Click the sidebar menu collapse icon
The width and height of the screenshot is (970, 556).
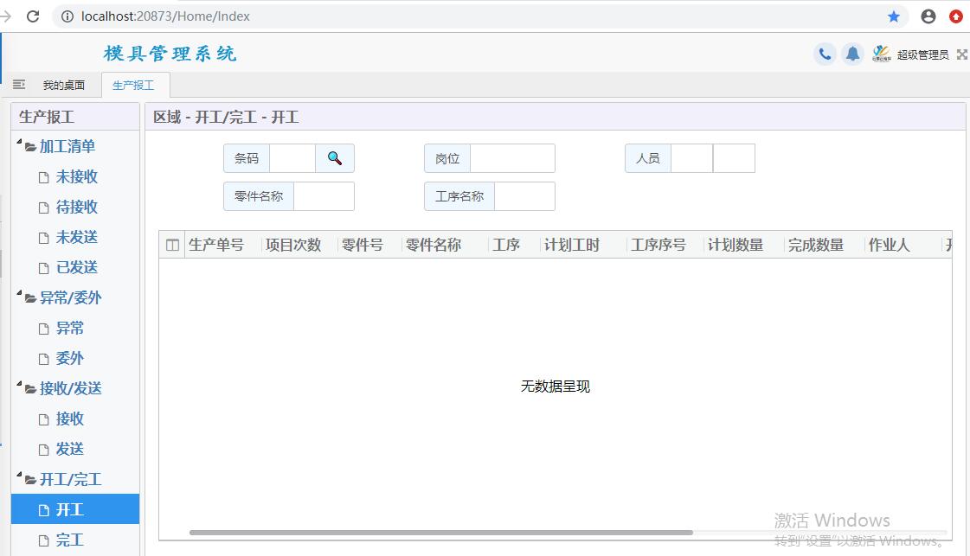click(x=19, y=85)
